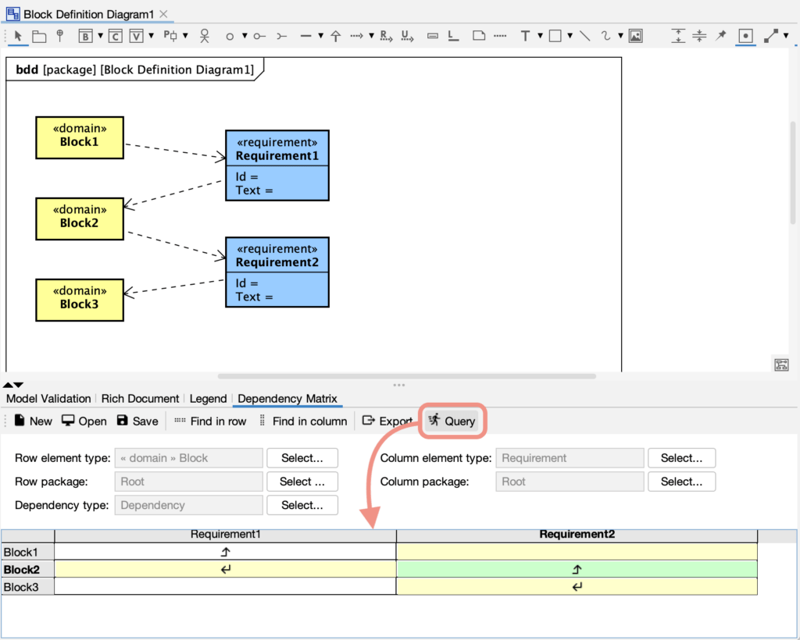Open the Block tool dropdown arrow
The image size is (800, 640).
click(x=99, y=36)
